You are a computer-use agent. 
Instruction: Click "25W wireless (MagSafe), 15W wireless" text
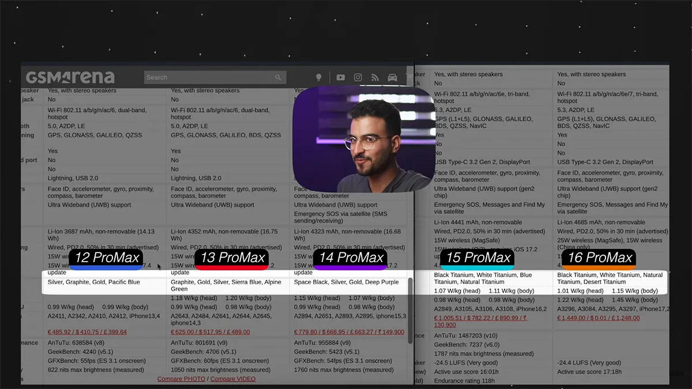(x=610, y=240)
